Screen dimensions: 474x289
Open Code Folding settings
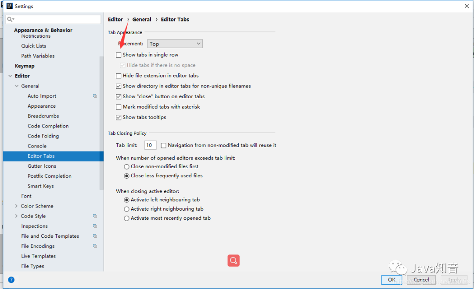[43, 136]
